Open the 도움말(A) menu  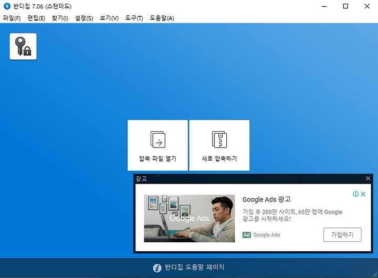pyautogui.click(x=162, y=18)
